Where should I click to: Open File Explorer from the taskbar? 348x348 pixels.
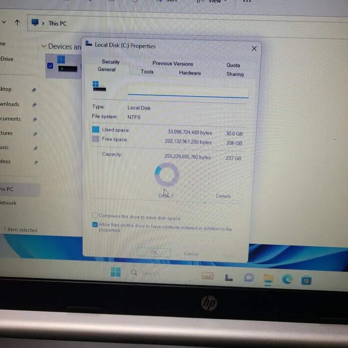coord(268,279)
